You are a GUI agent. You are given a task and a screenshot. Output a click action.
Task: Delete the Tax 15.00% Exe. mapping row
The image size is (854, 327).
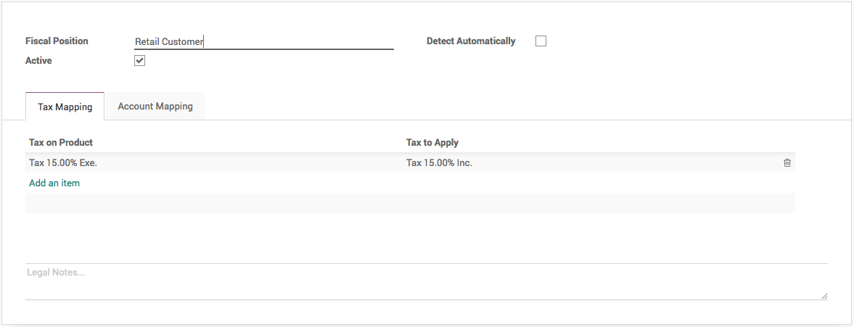787,163
